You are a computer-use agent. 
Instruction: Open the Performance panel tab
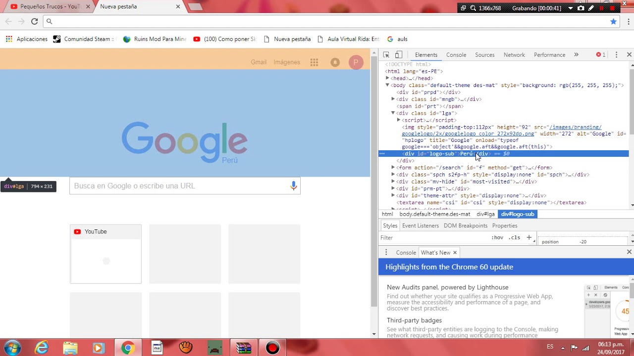click(549, 55)
